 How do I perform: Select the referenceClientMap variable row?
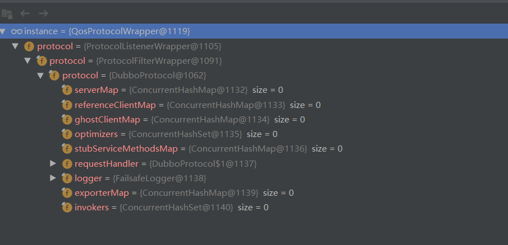click(x=197, y=105)
